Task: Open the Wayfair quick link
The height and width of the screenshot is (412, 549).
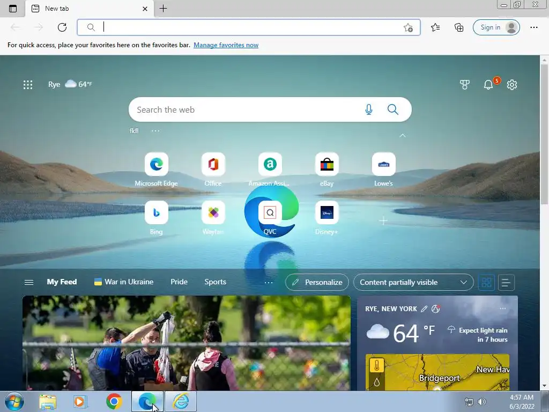Action: 213,218
